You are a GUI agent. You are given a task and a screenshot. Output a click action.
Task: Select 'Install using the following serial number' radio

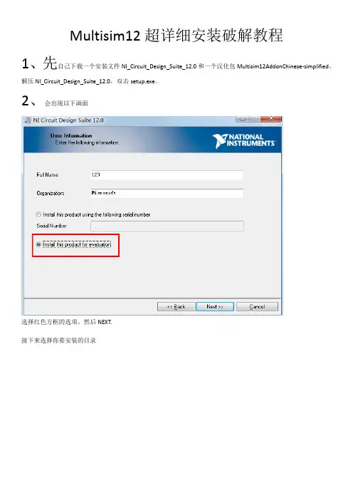coord(38,214)
